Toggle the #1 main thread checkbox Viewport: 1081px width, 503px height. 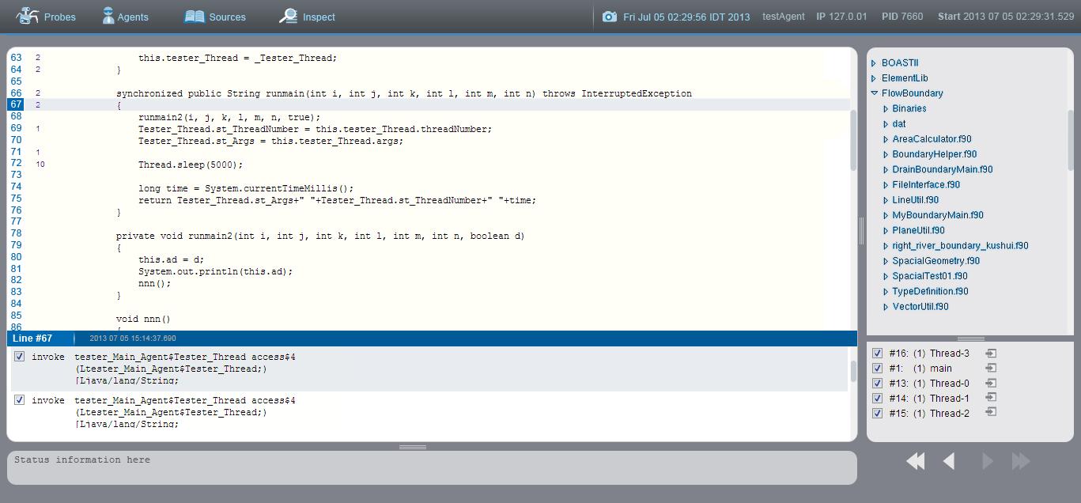(x=877, y=369)
